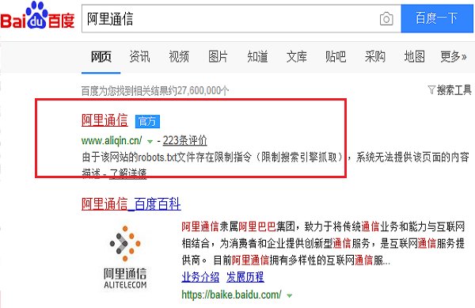Screen dimensions: 475x308
Task: Click the Baike description starting 阿里通信隶属阿里巴巴集团
Action: click(323, 243)
